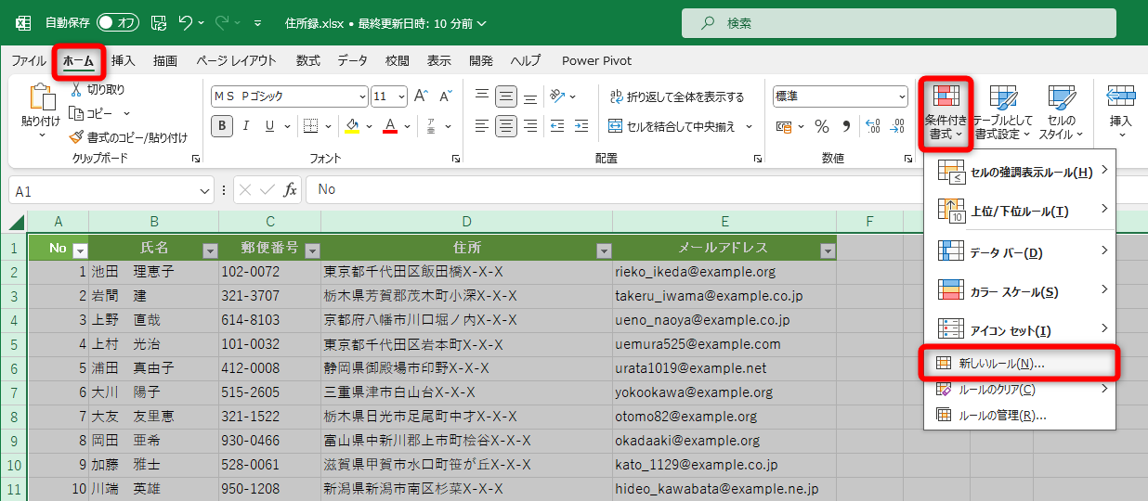Click the Name Box showing A1
This screenshot has width=1148, height=501.
pyautogui.click(x=111, y=191)
